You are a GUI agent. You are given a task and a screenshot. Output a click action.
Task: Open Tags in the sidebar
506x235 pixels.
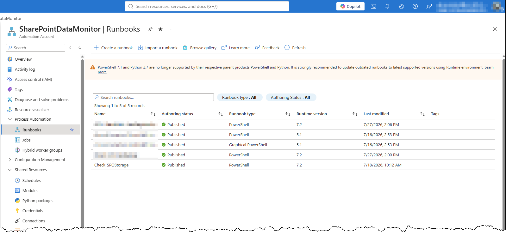tap(19, 89)
